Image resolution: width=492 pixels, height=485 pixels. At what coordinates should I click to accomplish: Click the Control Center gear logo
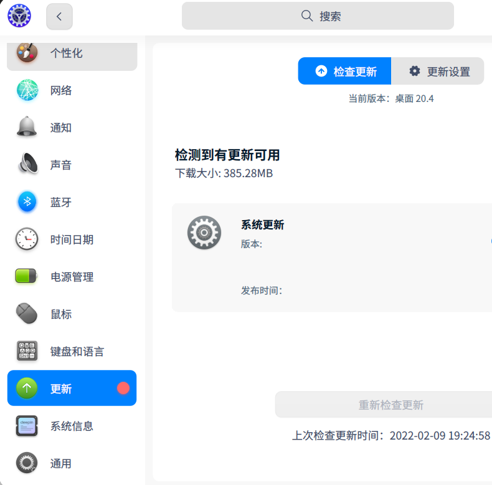point(19,16)
